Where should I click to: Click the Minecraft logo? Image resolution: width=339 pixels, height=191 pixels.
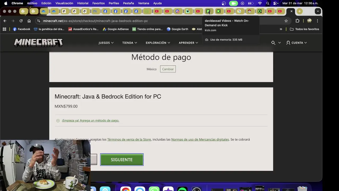pyautogui.click(x=38, y=42)
